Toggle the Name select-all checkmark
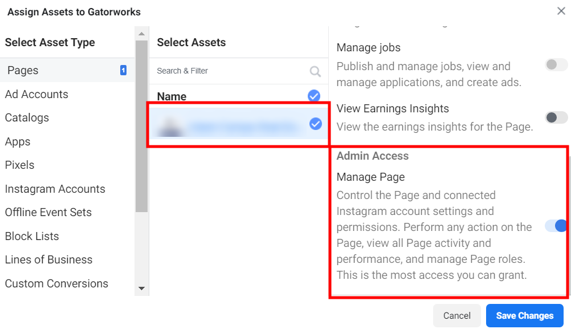Viewport: 571px width, 333px height. coord(314,96)
